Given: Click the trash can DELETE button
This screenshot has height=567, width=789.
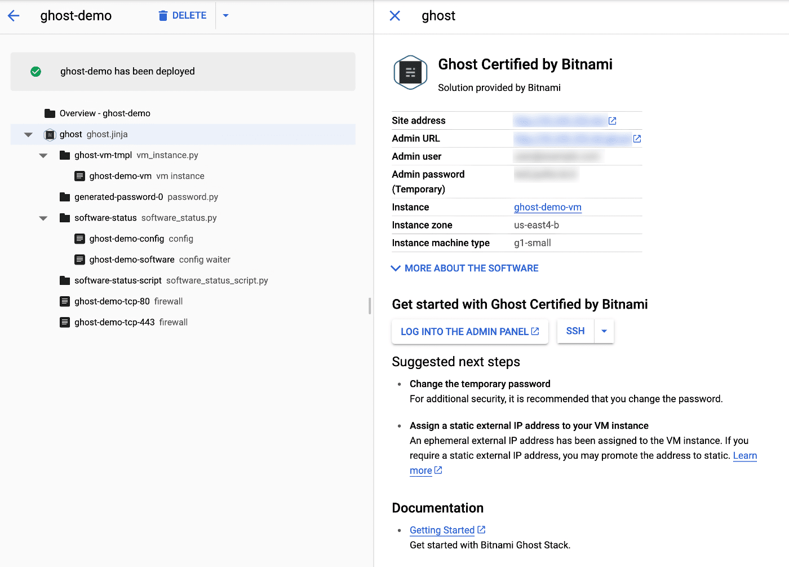Looking at the screenshot, I should [182, 16].
